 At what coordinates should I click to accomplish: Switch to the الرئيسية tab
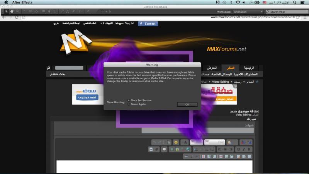(x=249, y=68)
